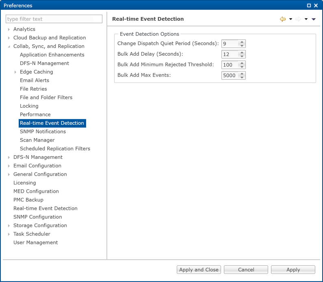Select Task Scheduler label
Screen dimensions: 323x282
tap(32, 234)
